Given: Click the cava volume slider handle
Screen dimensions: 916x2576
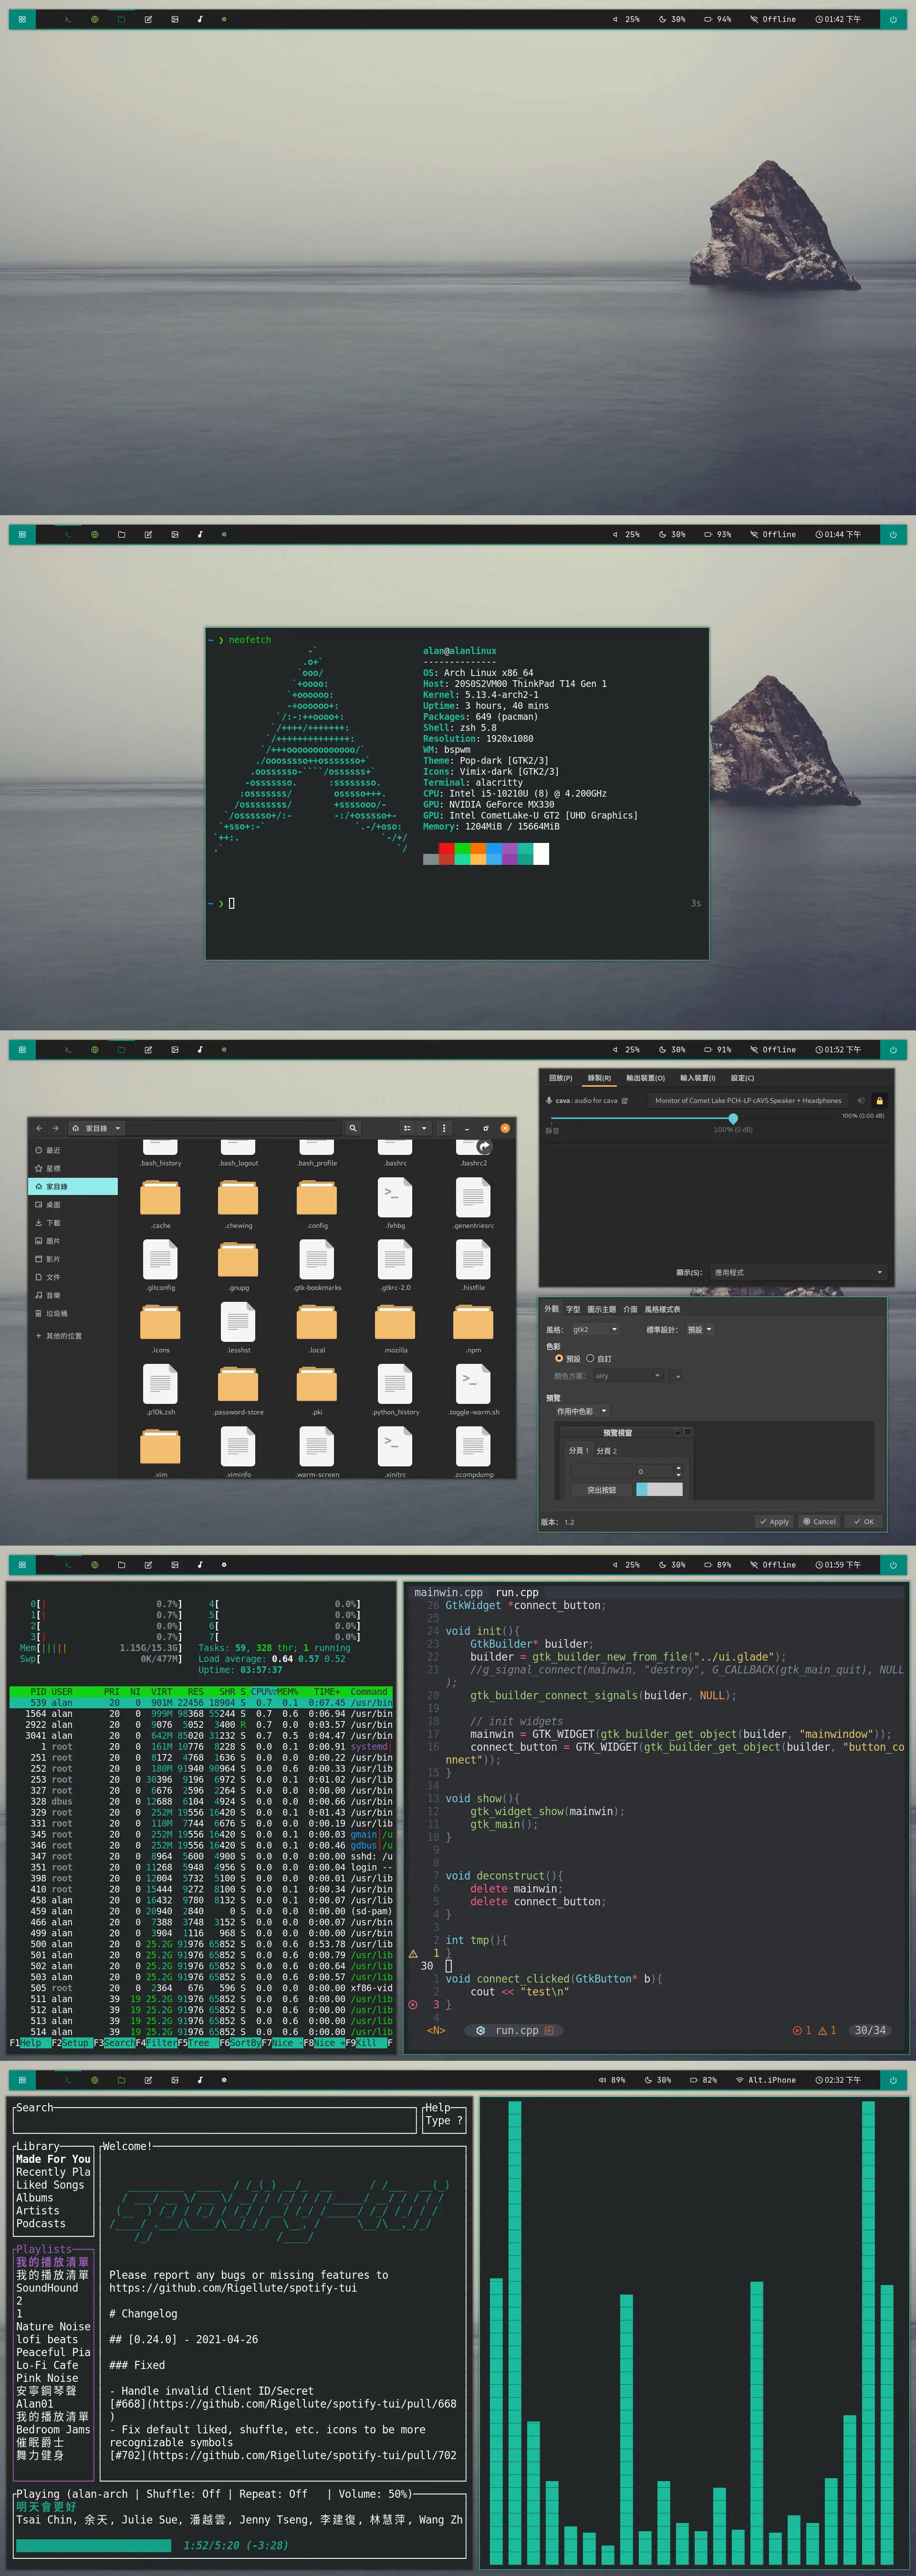Looking at the screenshot, I should tap(733, 1118).
